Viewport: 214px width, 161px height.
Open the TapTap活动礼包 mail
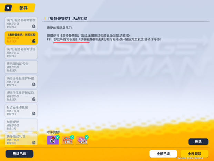point(21,111)
